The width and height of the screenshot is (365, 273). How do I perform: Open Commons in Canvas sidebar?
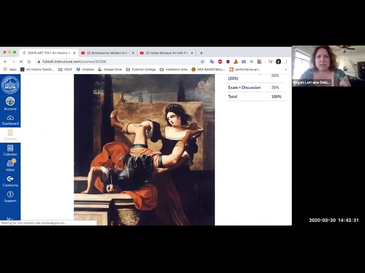(10, 181)
